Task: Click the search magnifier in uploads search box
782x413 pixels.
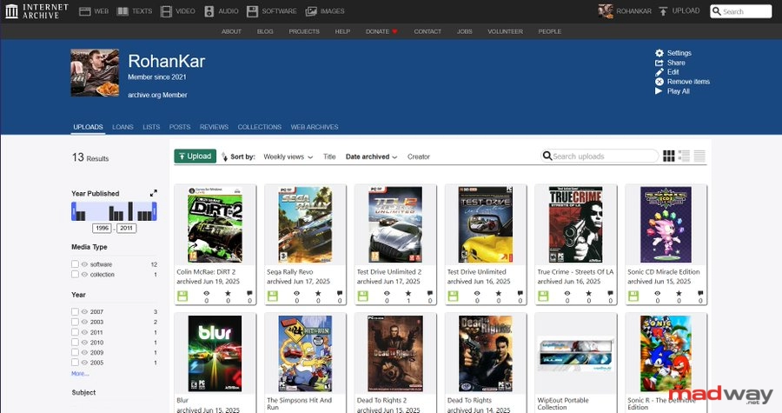Action: click(547, 157)
